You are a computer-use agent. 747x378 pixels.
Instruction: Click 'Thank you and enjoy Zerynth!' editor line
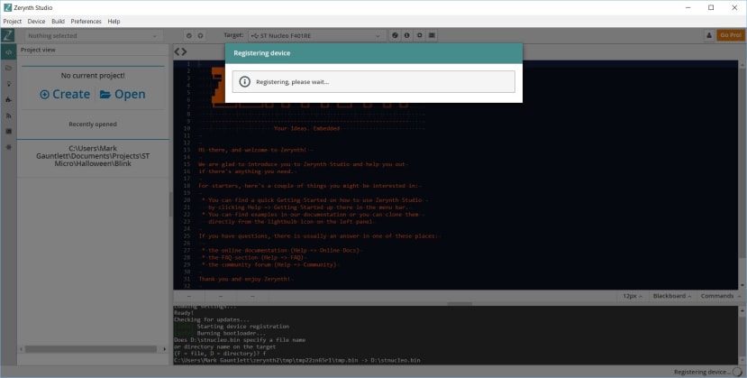pos(246,279)
